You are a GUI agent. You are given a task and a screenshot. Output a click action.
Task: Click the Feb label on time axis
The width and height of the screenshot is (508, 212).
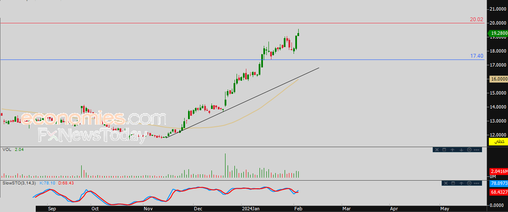[x=298, y=209]
